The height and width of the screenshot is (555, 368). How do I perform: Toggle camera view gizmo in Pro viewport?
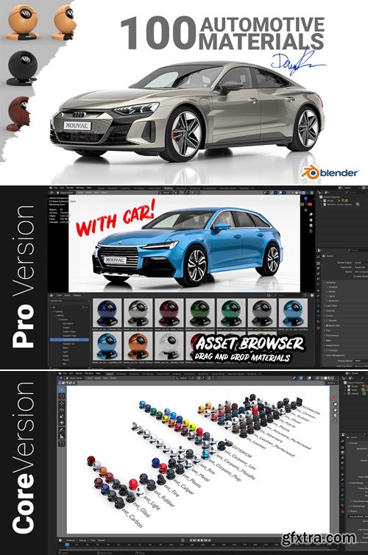311,225
